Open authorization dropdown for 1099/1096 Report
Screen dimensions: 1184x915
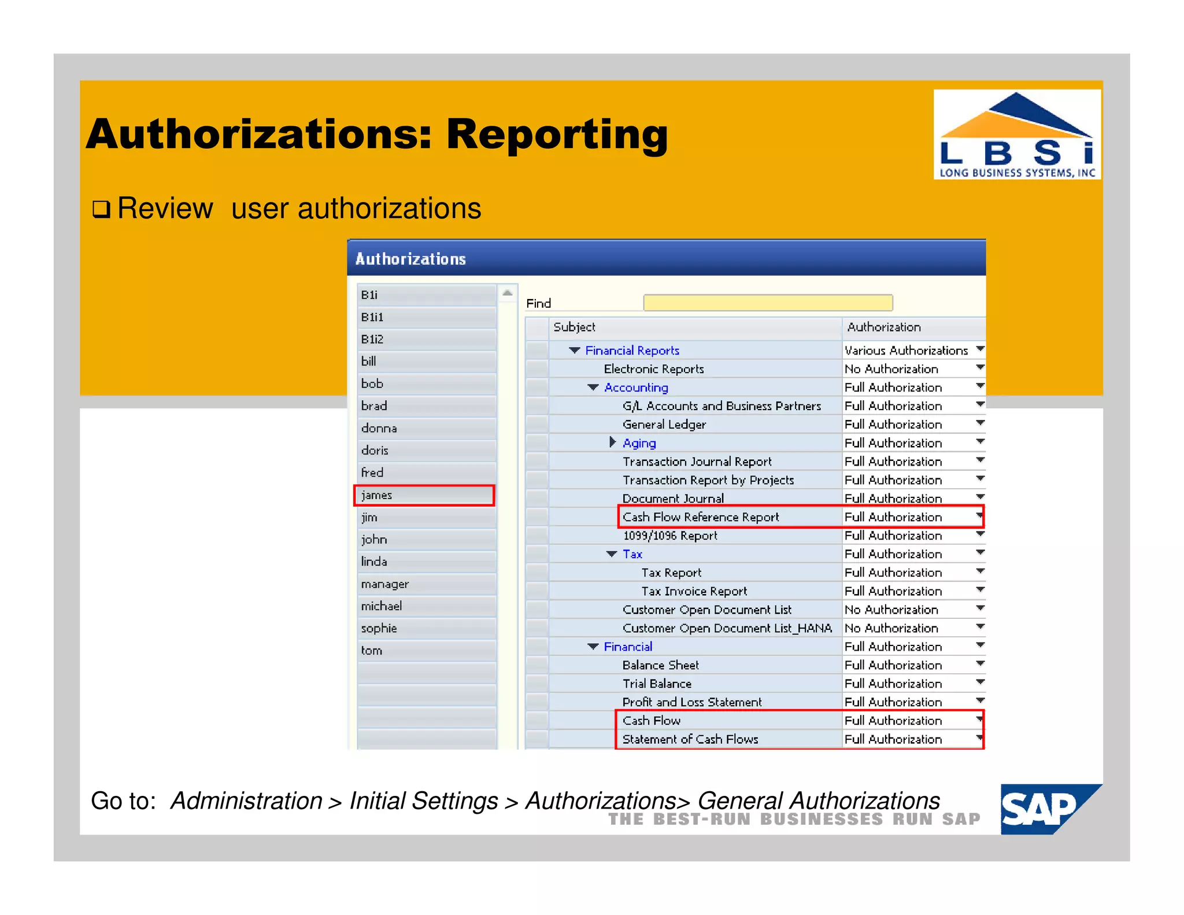click(980, 534)
